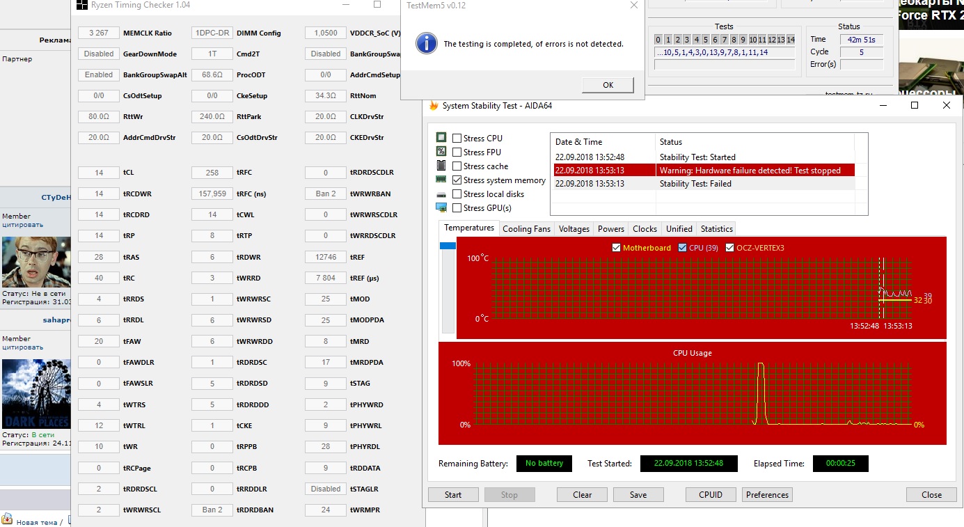The height and width of the screenshot is (527, 964).
Task: Open the CPUID panel
Action: [x=711, y=495]
